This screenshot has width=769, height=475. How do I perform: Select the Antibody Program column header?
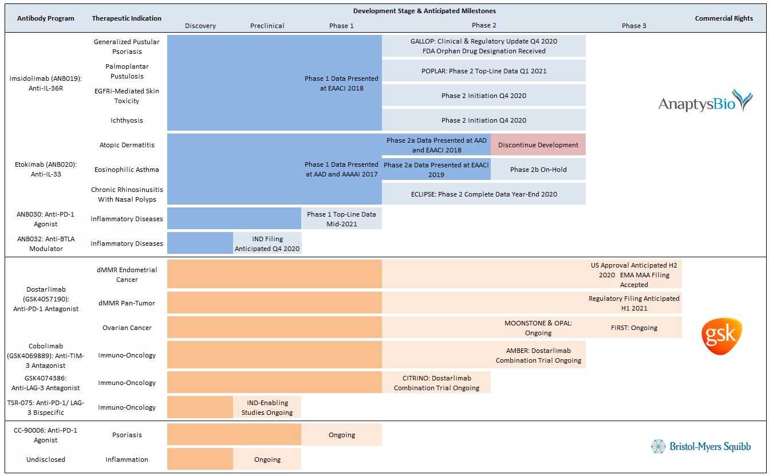coord(46,18)
